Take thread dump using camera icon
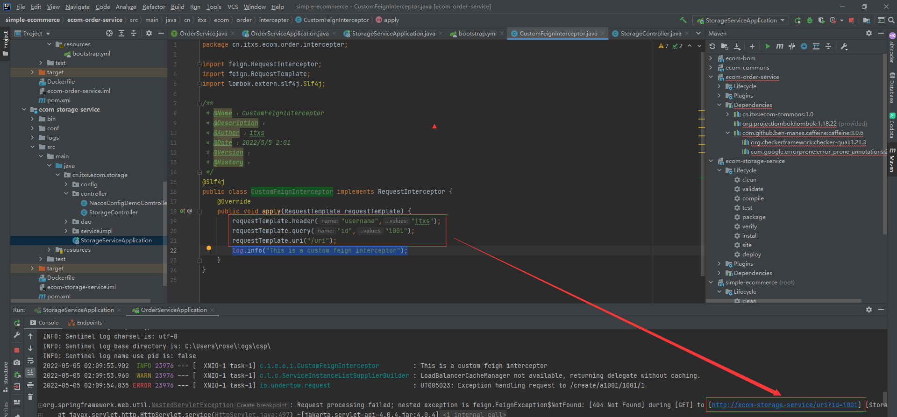Image resolution: width=897 pixels, height=417 pixels. [17, 362]
